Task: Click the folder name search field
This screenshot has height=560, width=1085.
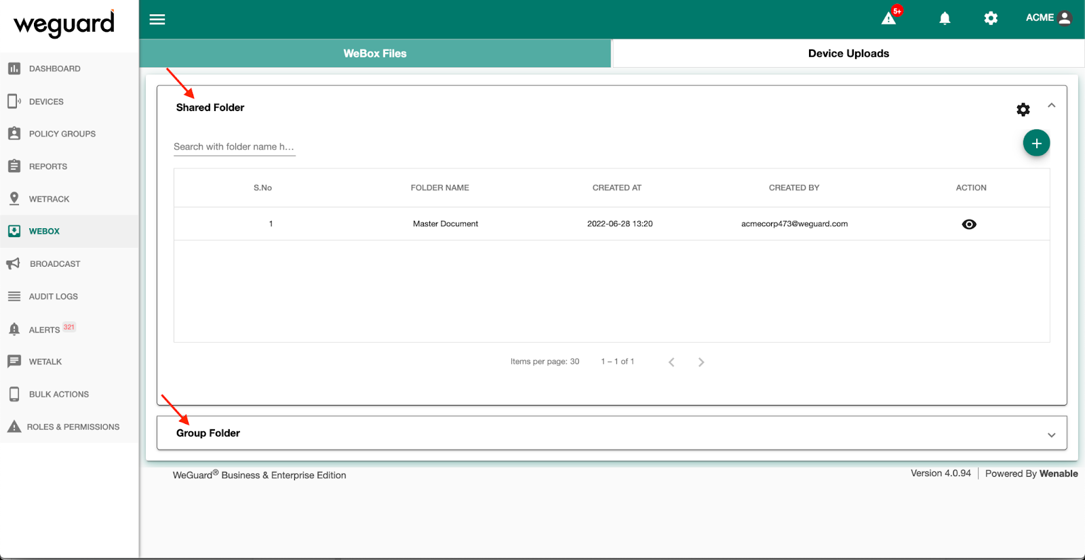Action: click(235, 147)
